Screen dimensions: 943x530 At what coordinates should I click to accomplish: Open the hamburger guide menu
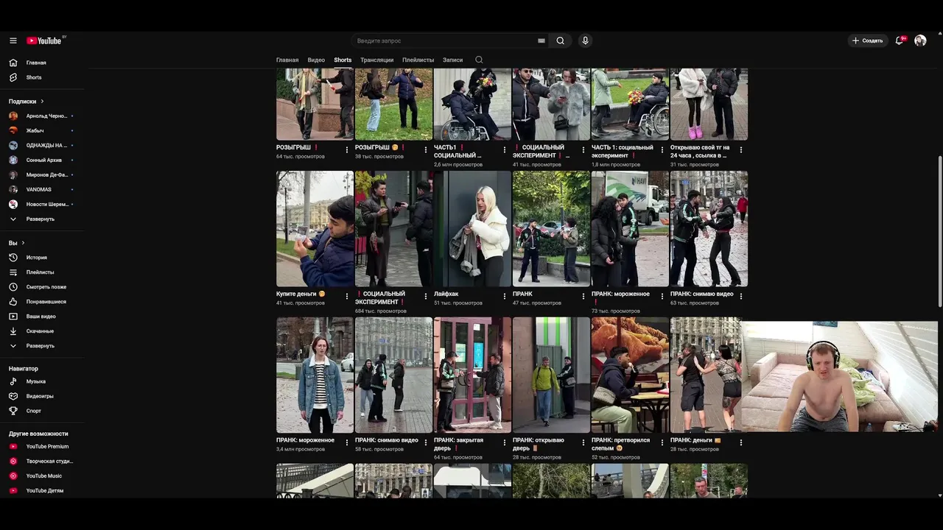tap(13, 40)
